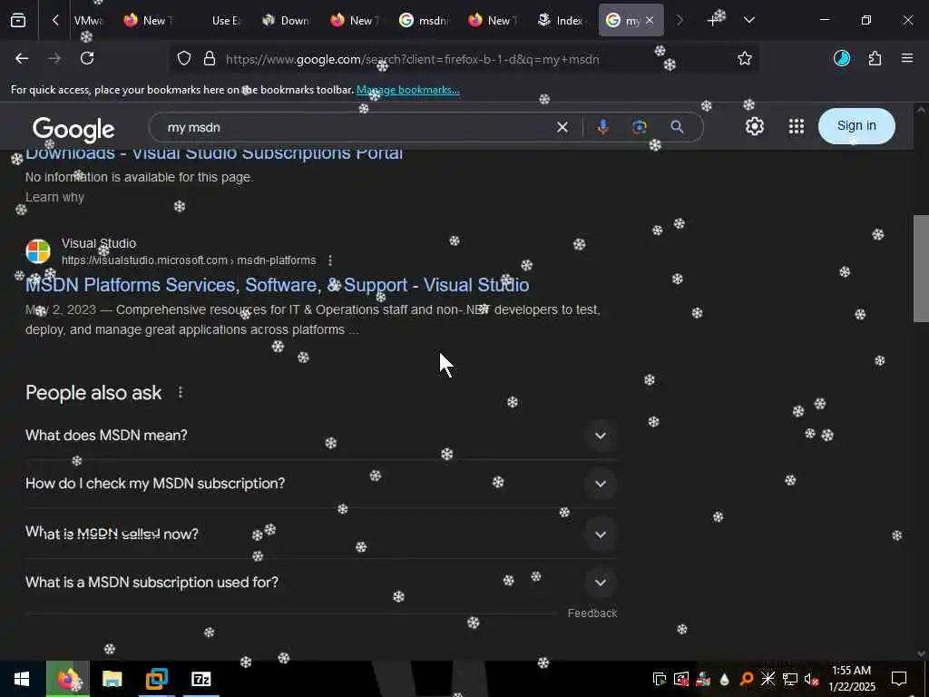Screen dimensions: 929x697
Task: Click the muted volume tray icon
Action: 812,679
